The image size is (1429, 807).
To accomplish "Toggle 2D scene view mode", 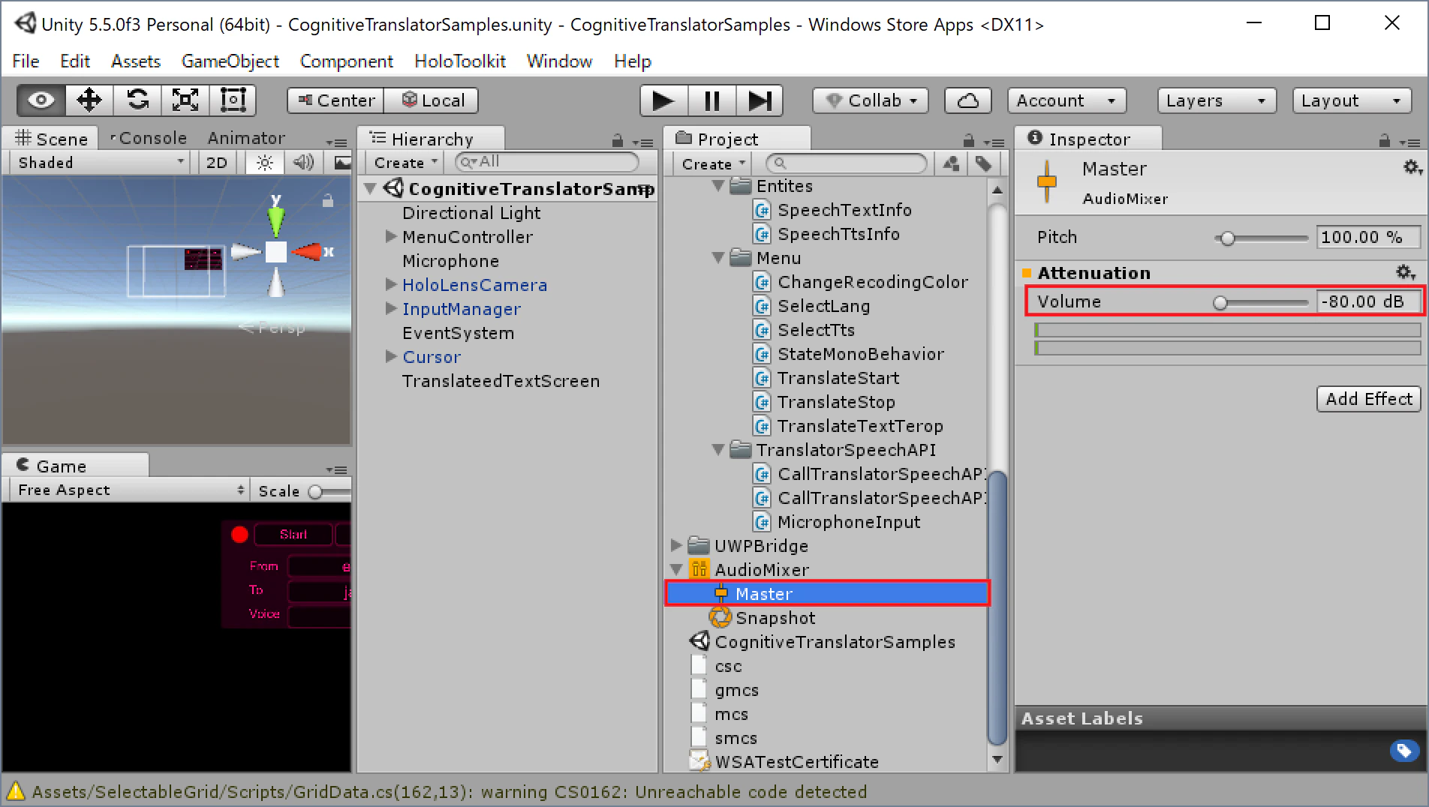I will pos(217,163).
